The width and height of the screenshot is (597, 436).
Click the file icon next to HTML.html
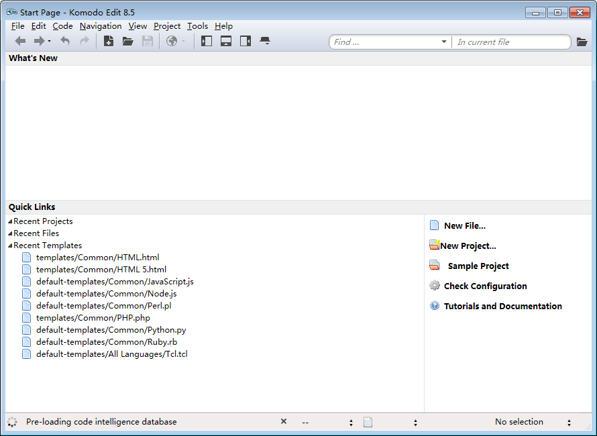(26, 258)
